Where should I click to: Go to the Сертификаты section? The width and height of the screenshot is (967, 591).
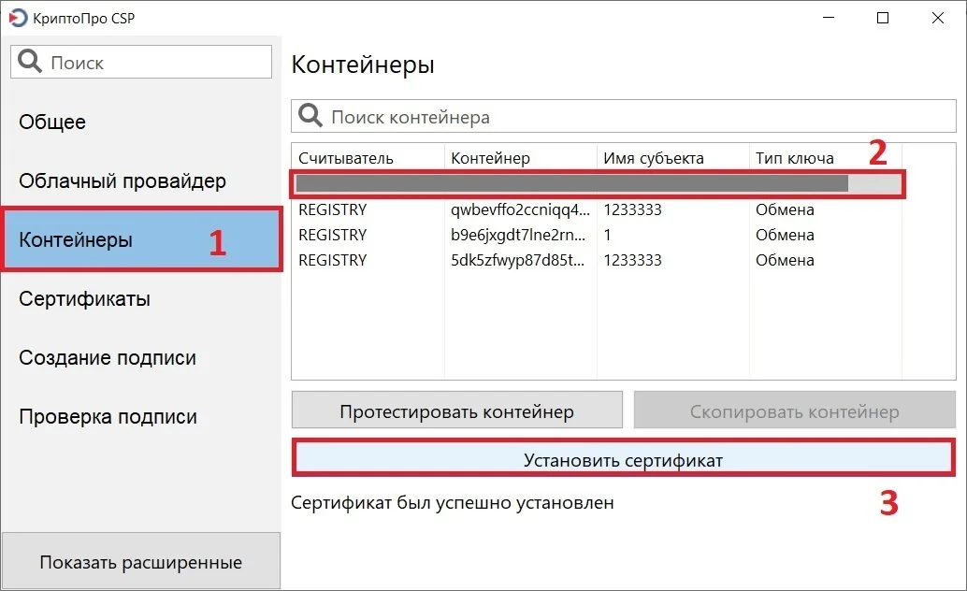tap(141, 298)
